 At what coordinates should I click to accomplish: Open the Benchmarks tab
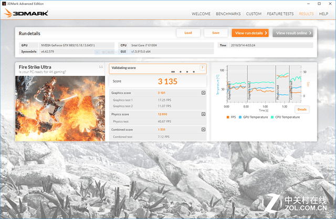[x=228, y=13]
